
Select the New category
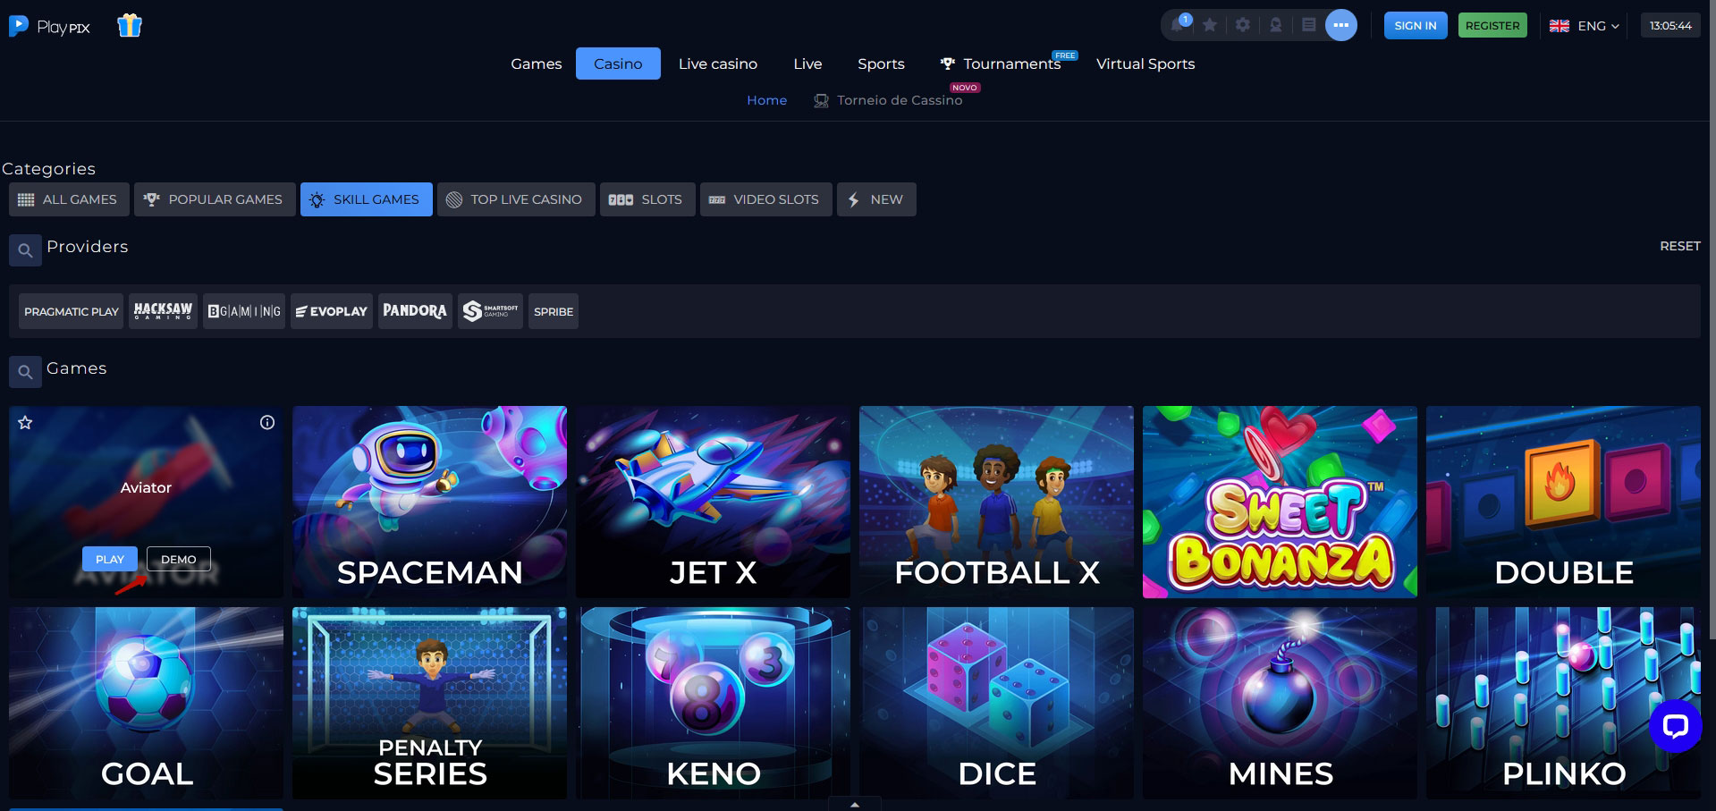(876, 199)
